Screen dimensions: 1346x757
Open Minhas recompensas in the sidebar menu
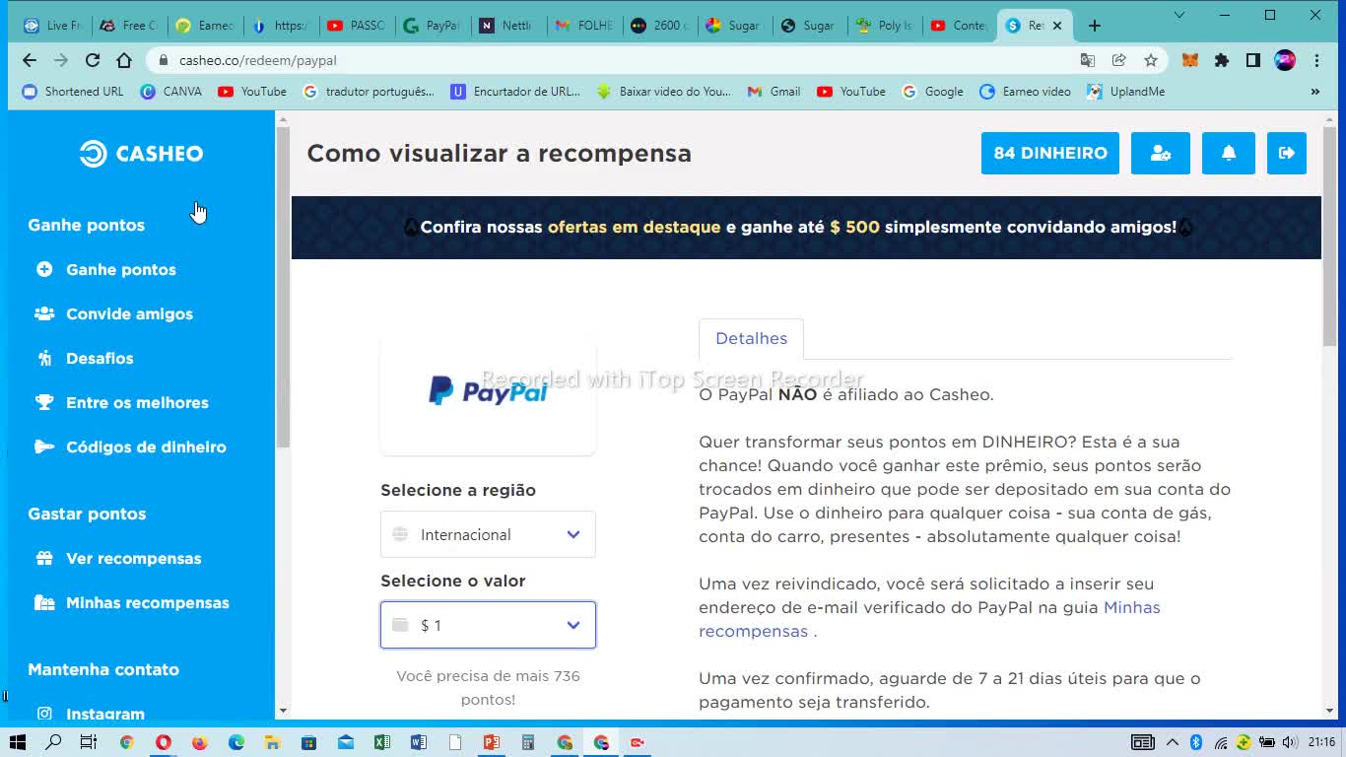[x=131, y=602]
